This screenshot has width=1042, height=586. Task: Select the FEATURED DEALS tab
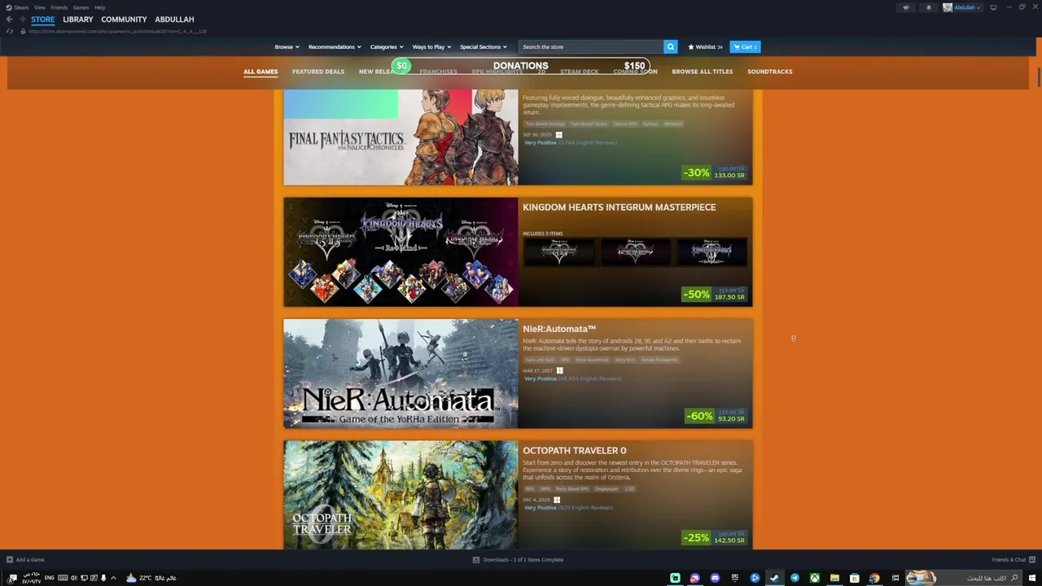pyautogui.click(x=318, y=72)
